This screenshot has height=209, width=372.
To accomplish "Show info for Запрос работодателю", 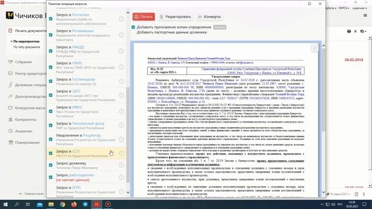I will 121,177.
